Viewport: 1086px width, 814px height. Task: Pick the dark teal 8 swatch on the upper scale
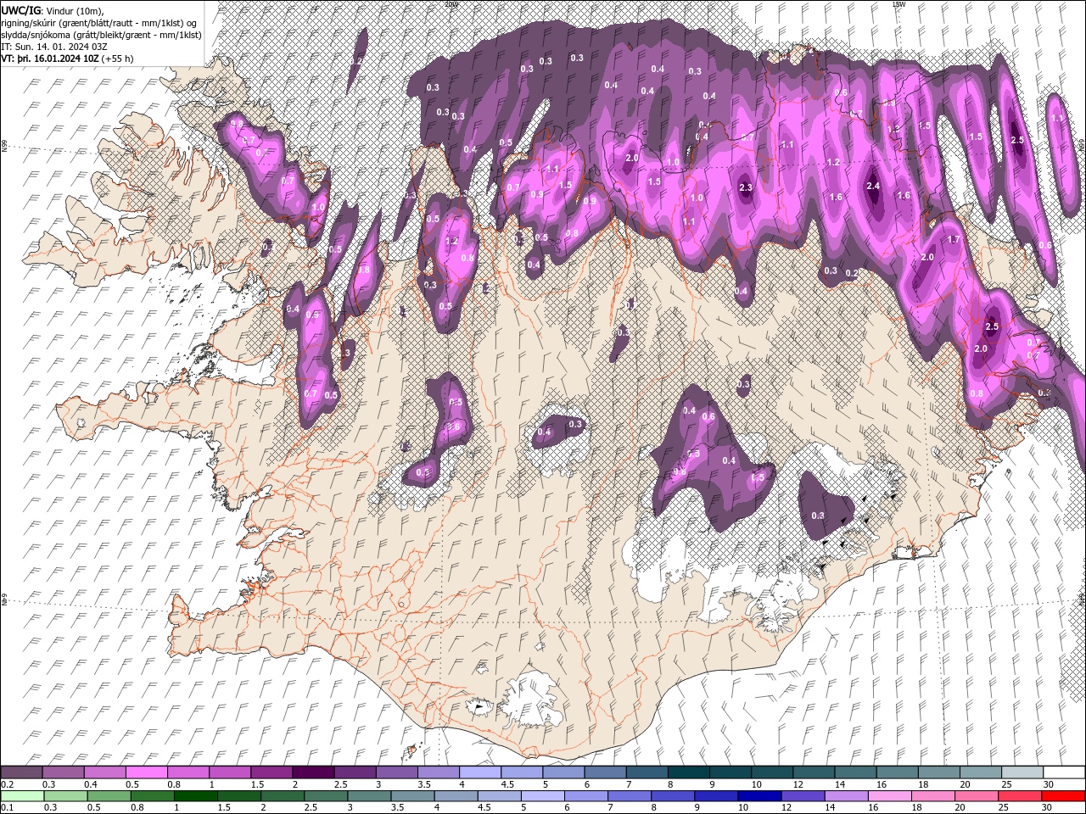coord(688,772)
